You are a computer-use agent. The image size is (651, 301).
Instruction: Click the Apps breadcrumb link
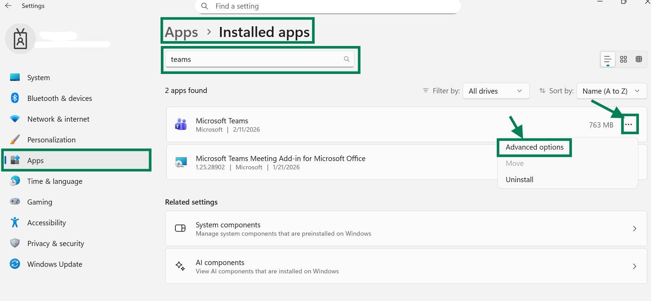(181, 32)
